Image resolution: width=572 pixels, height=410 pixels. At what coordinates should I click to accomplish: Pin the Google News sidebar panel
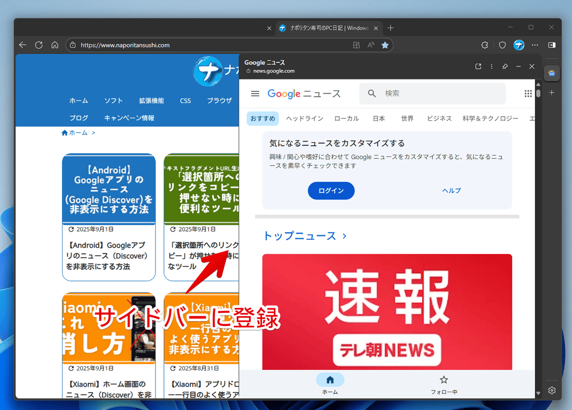[505, 66]
